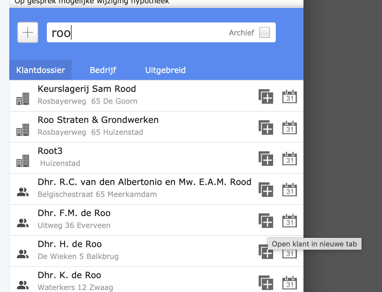This screenshot has width=382, height=292.
Task: Open Root3 in a new tab
Action: coord(266,159)
